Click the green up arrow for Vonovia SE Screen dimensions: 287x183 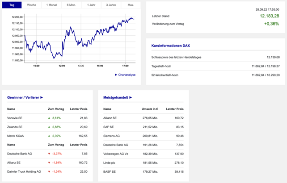point(50,118)
